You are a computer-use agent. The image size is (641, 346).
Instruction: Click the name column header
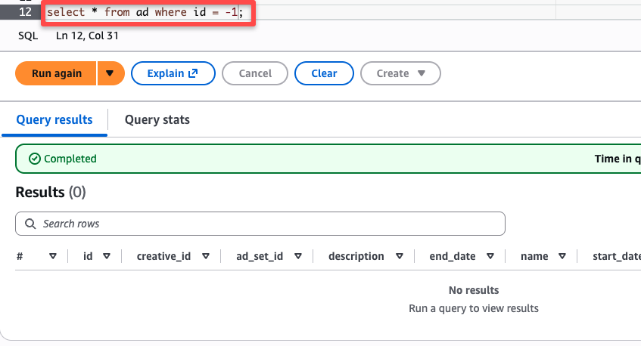click(x=534, y=256)
